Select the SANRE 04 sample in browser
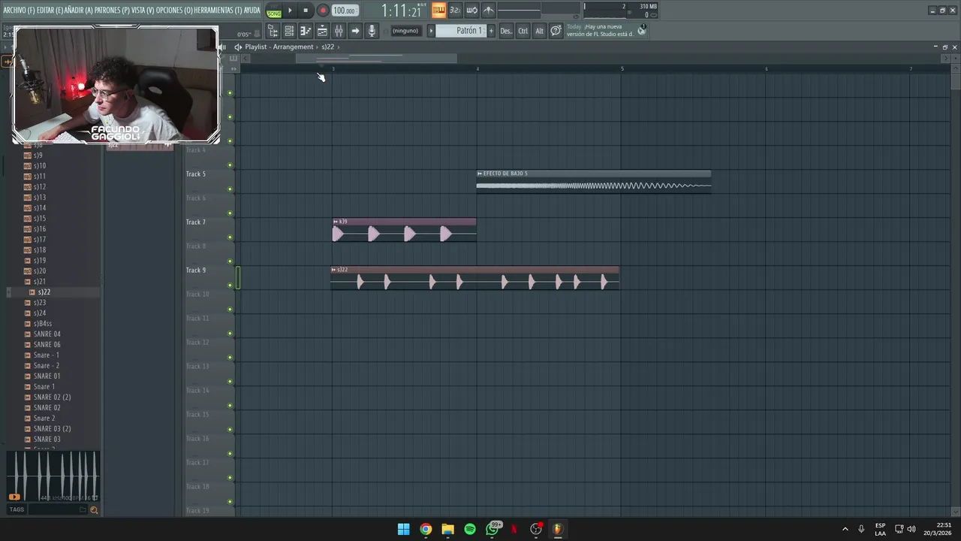961x541 pixels. 47,334
